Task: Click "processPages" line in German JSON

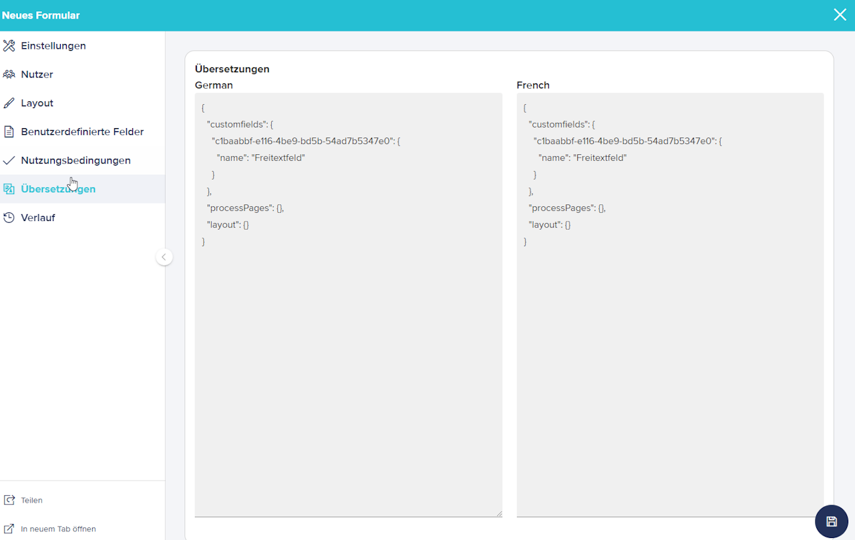Action: (245, 208)
